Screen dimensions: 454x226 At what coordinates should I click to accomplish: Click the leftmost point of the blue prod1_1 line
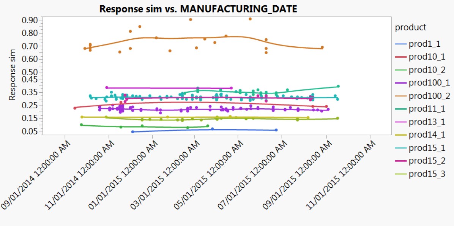pos(132,132)
